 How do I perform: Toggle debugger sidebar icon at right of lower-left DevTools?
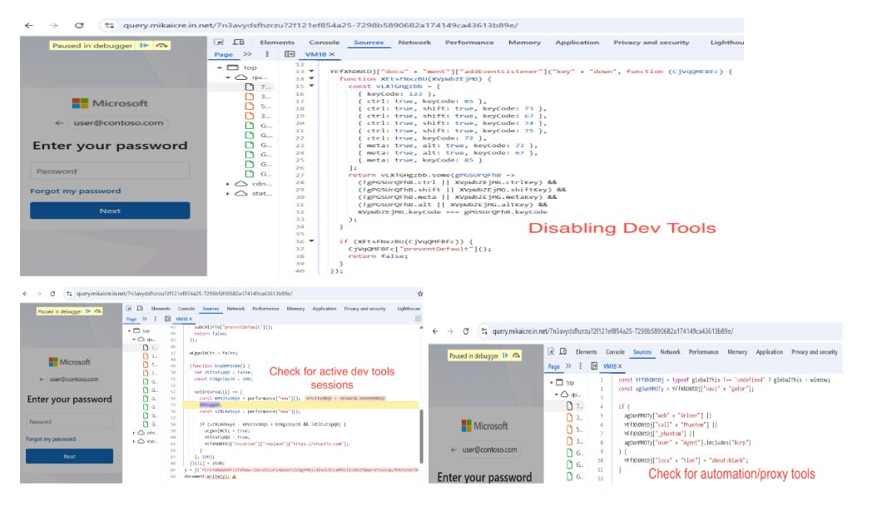point(418,319)
